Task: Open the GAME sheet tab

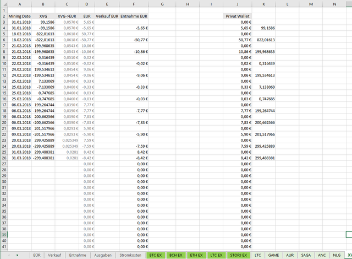Action: click(x=273, y=255)
